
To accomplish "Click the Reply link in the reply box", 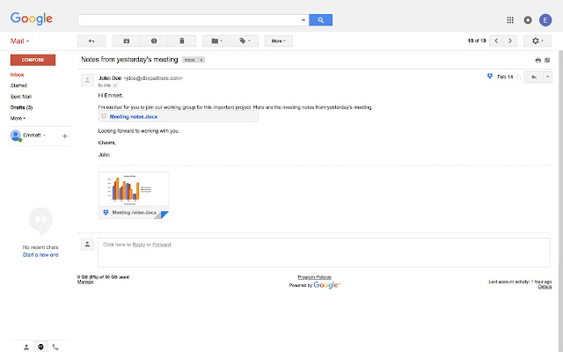I will [x=139, y=245].
